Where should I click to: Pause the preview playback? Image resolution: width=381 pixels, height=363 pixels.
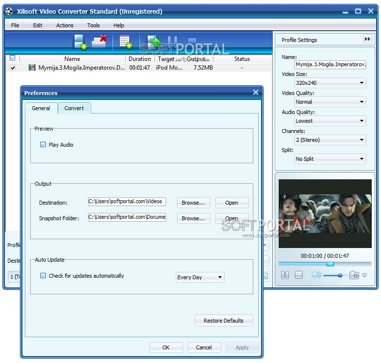point(285,275)
